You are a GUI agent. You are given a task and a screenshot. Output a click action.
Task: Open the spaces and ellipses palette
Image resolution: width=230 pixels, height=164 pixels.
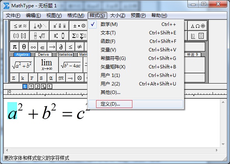coord(39,26)
